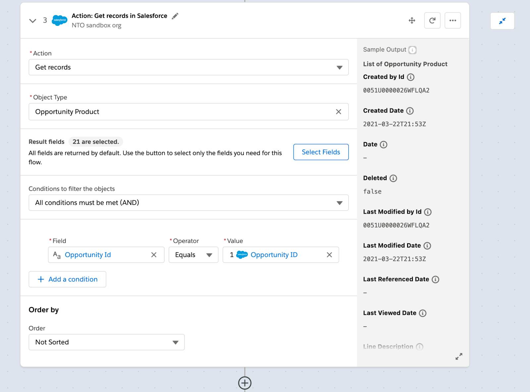This screenshot has height=392, width=530.
Task: Open the Order dropdown showing Not Sorted
Action: (107, 342)
